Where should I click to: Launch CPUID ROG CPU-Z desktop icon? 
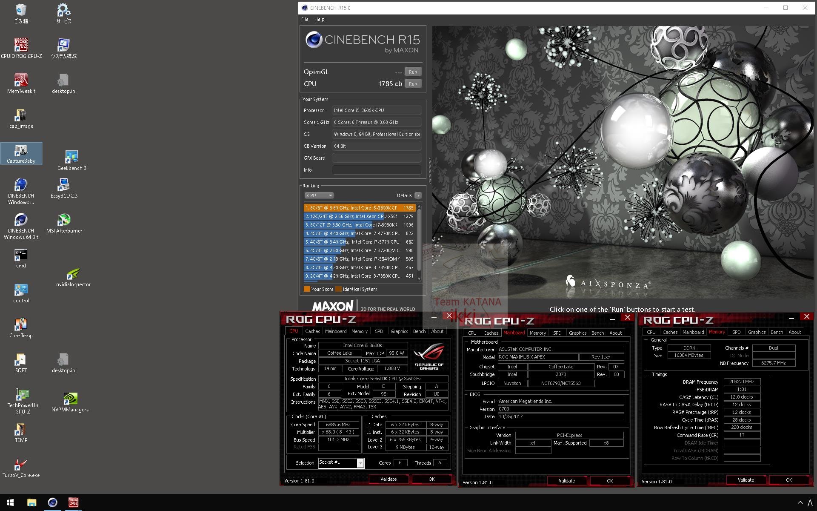click(21, 48)
